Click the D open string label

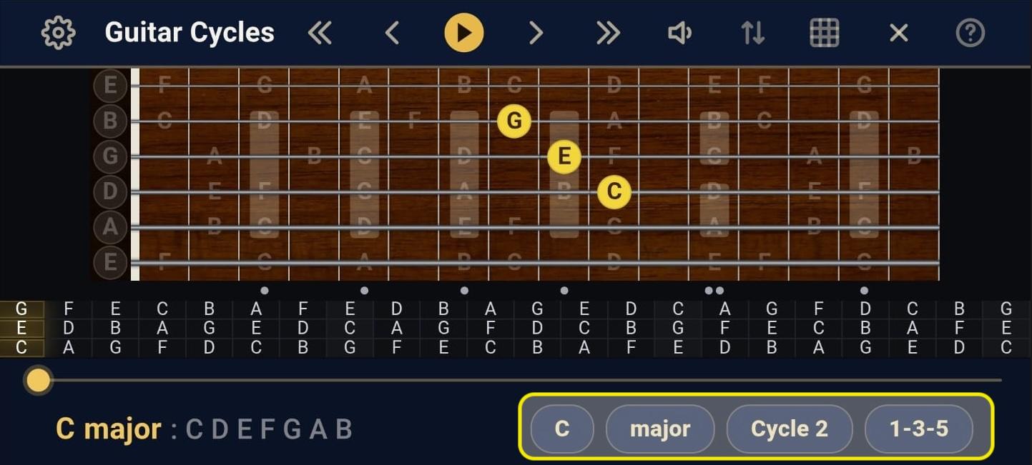coord(110,191)
